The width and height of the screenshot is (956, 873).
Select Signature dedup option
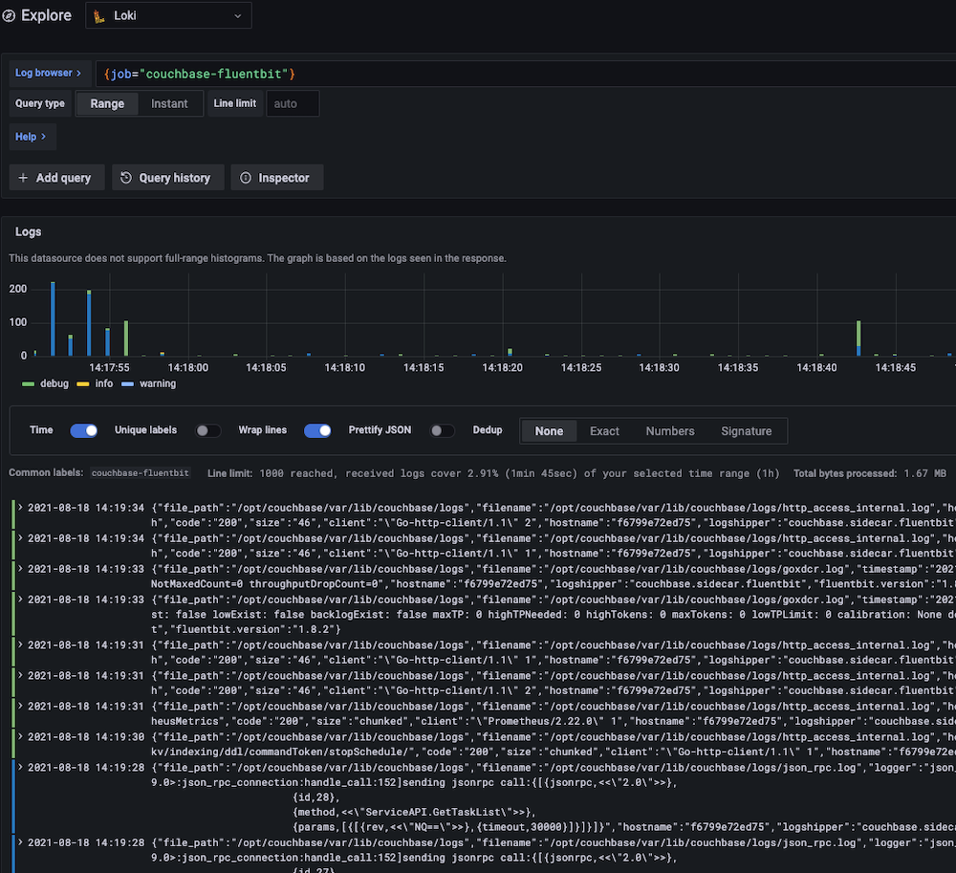click(747, 431)
